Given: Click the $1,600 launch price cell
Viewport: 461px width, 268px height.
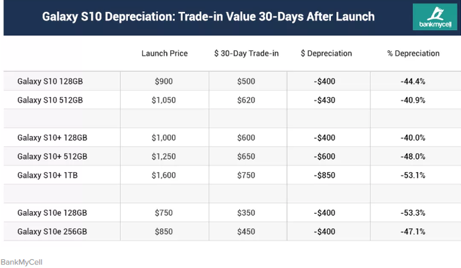Looking at the screenshot, I should pyautogui.click(x=163, y=176).
